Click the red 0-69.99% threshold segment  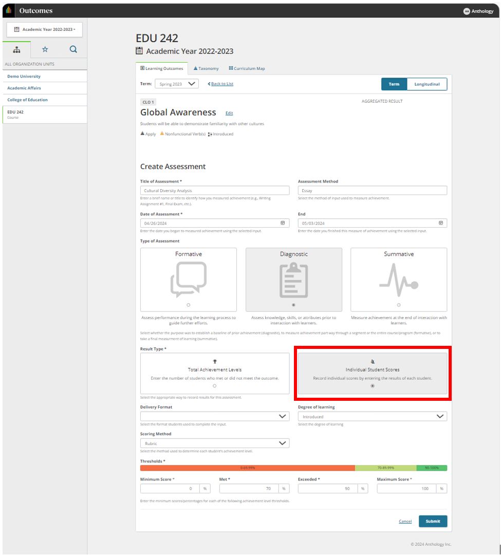coord(248,468)
